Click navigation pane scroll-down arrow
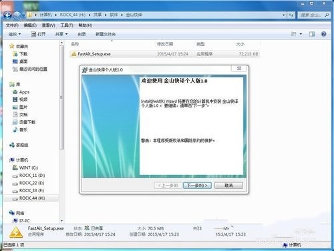The image size is (334, 251). tap(61, 221)
